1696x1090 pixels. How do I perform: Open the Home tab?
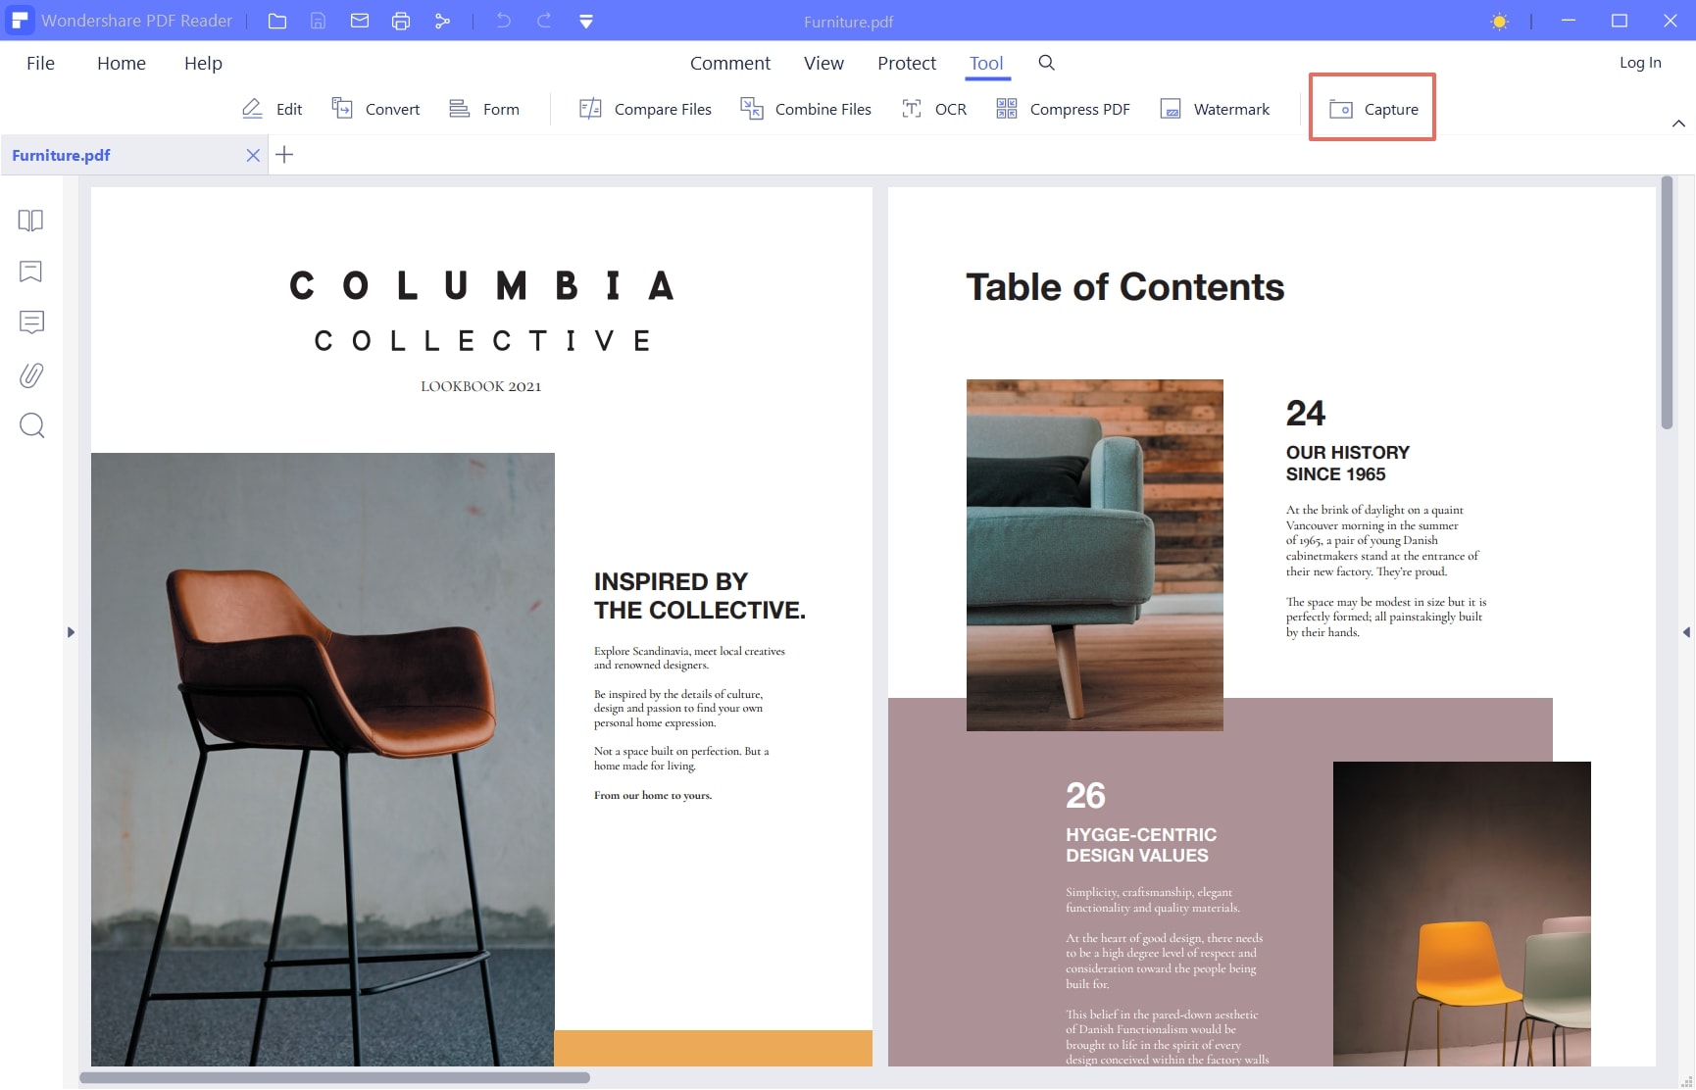click(122, 63)
